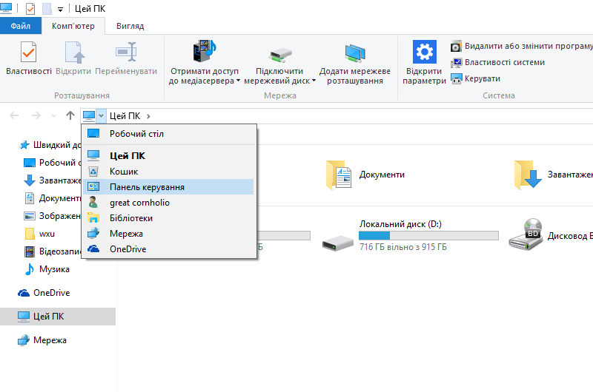Click the title bar computer icon
593x392 pixels.
[x=6, y=8]
